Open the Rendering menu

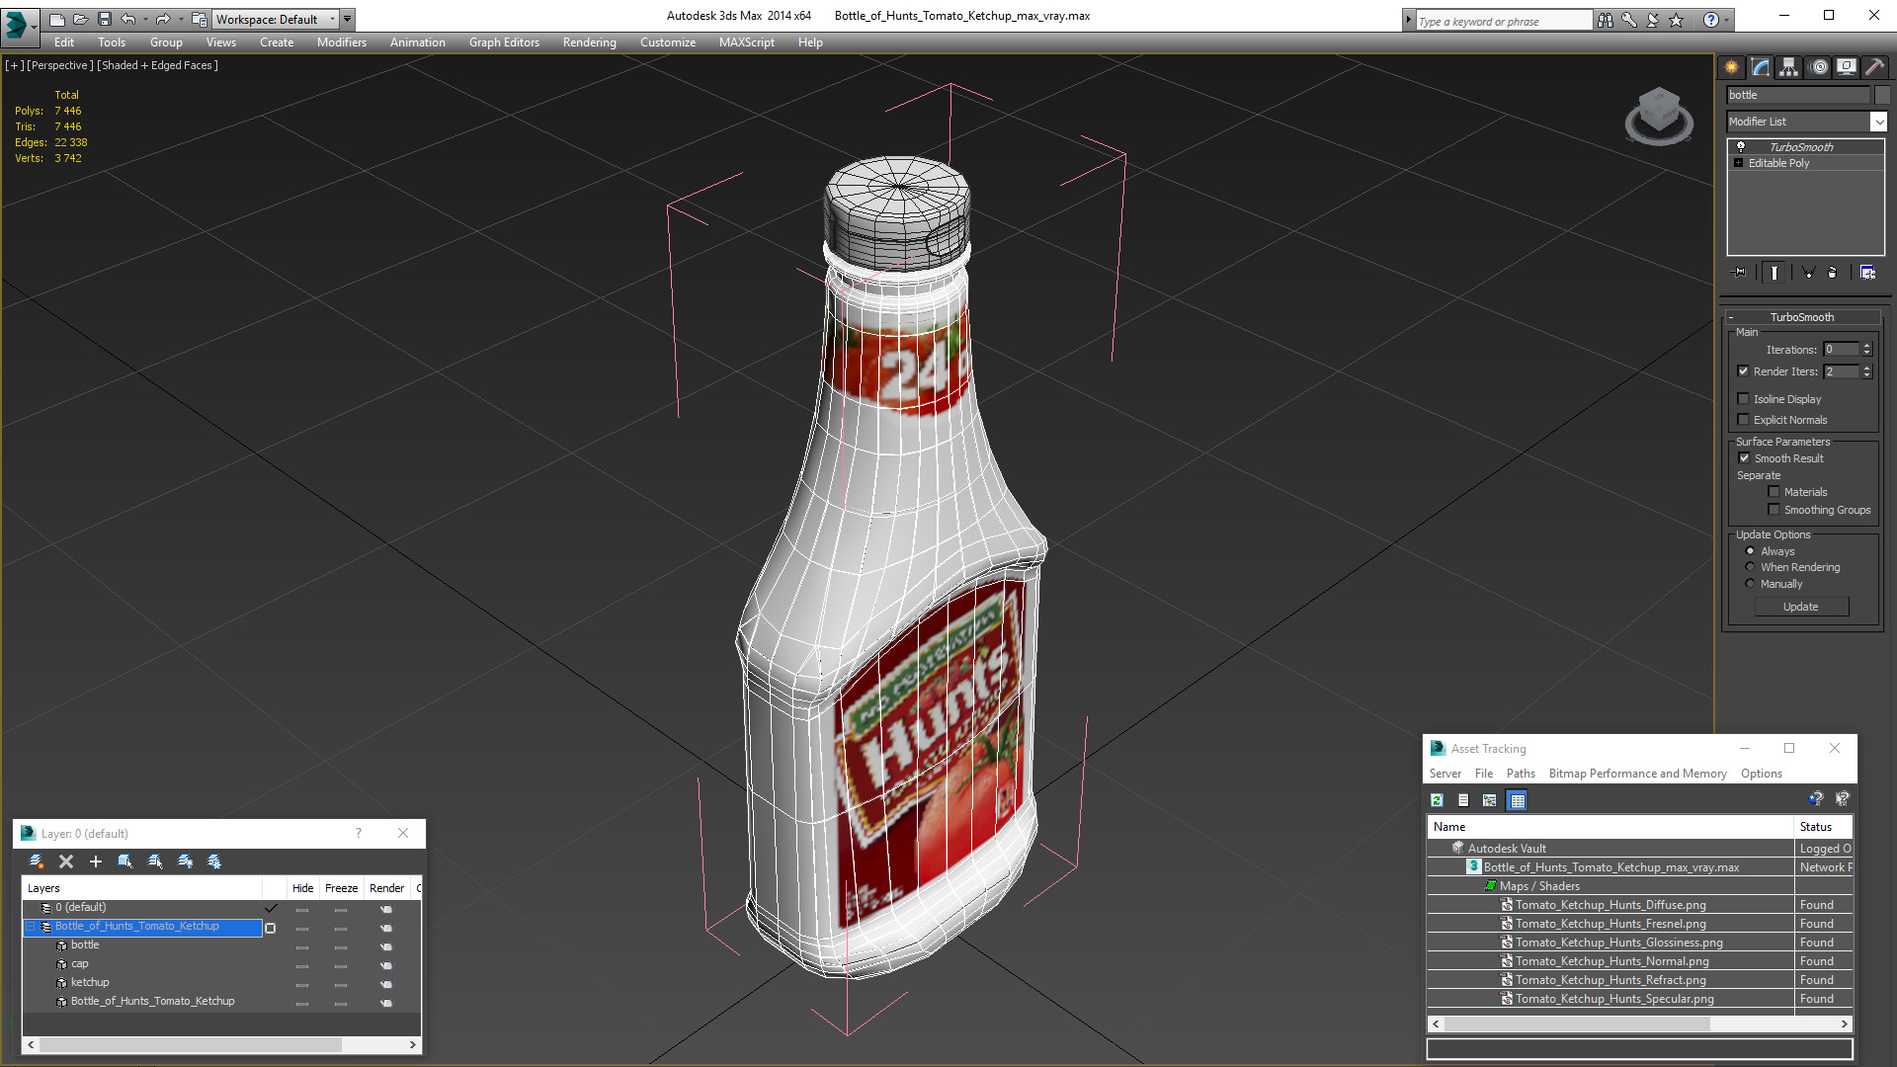click(x=590, y=42)
